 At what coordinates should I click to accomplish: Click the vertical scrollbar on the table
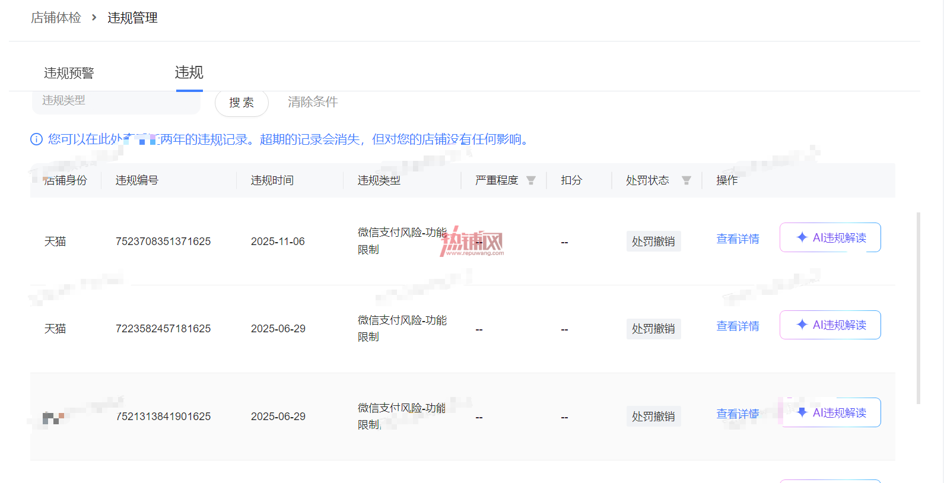point(918,308)
